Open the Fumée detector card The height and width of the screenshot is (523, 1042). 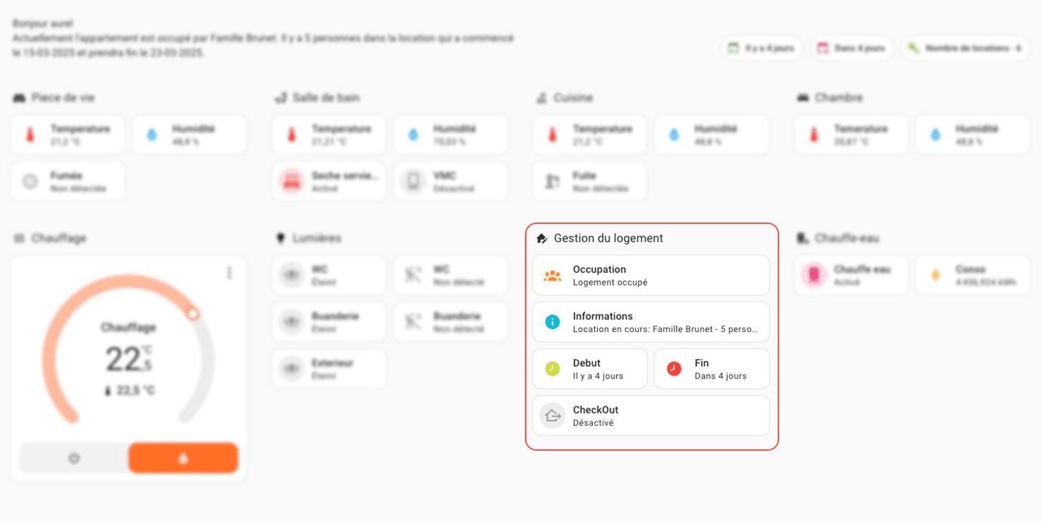pos(67,182)
